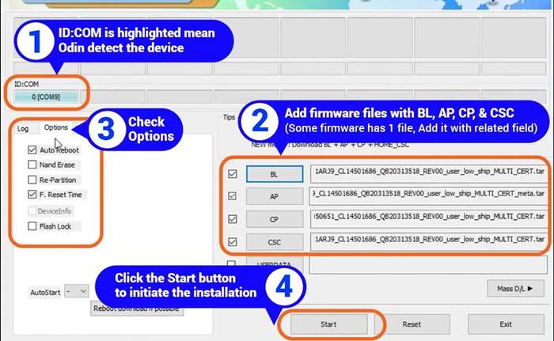
Task: Toggle the F. Reset Time checkbox
Action: (32, 195)
